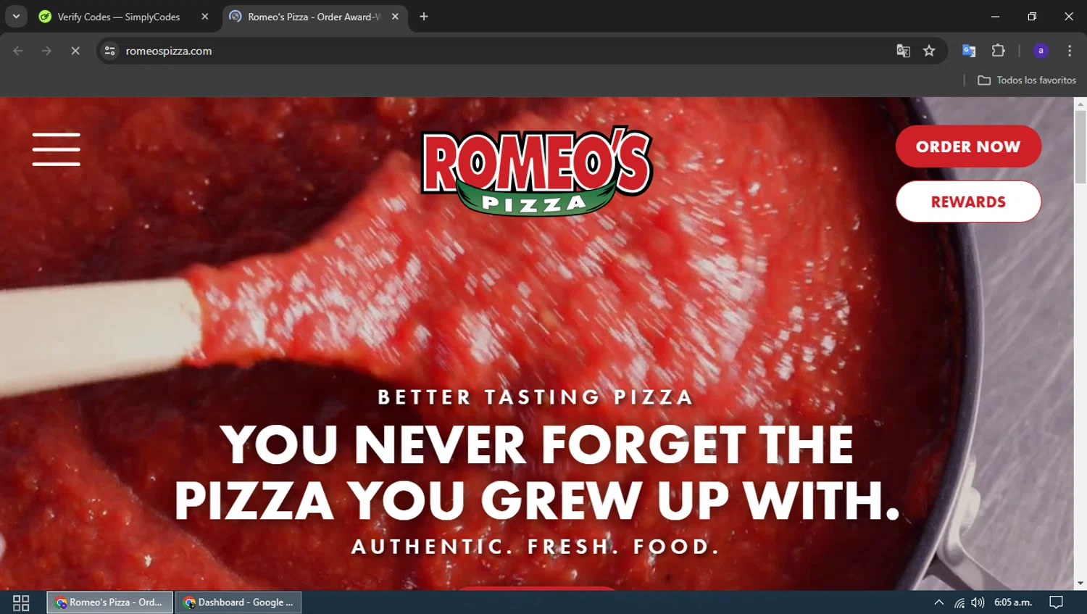Minimize the Chrome window
Image resolution: width=1087 pixels, height=614 pixels.
point(995,17)
